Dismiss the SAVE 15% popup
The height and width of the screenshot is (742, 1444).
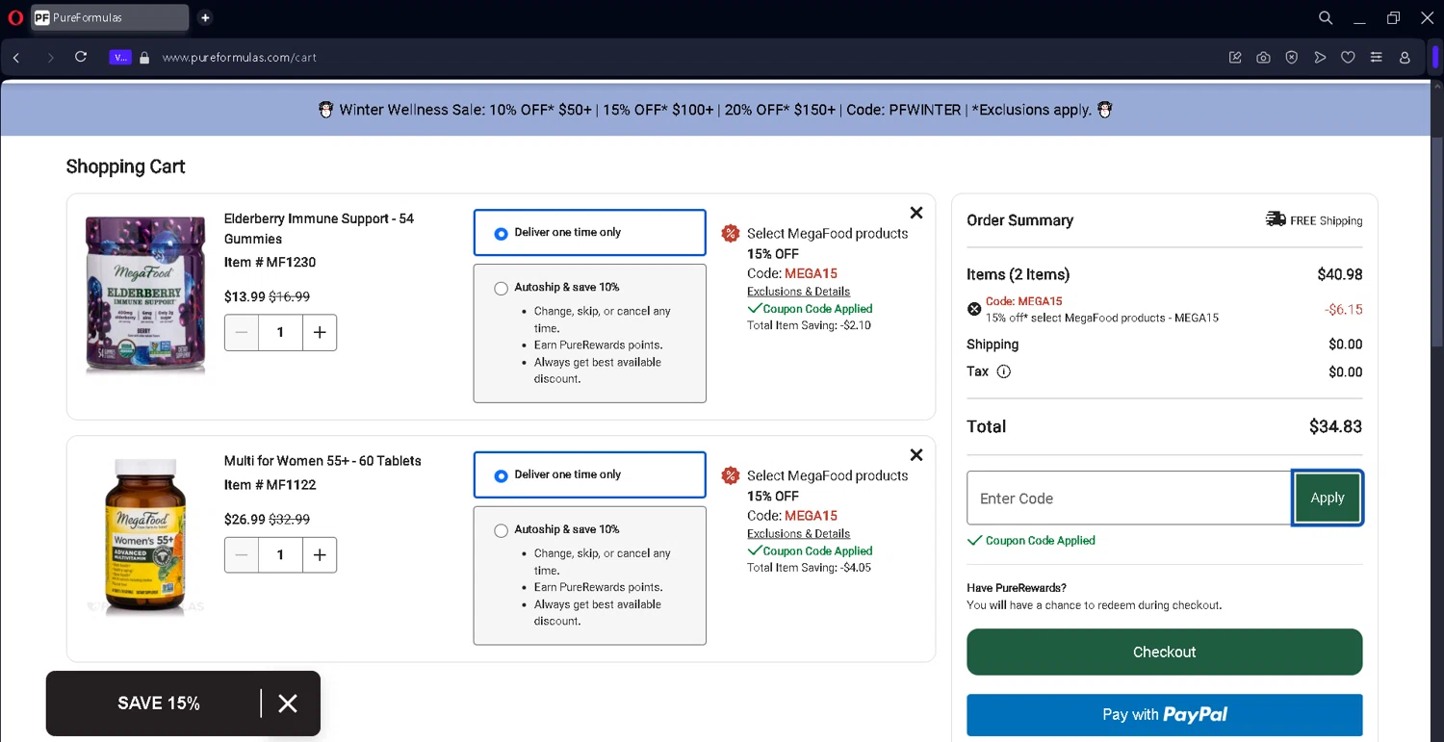pos(288,704)
